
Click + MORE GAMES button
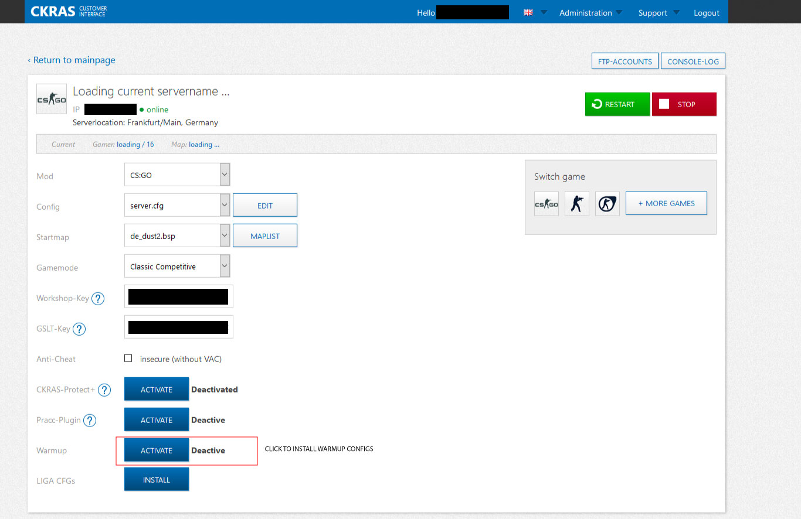[x=666, y=203]
